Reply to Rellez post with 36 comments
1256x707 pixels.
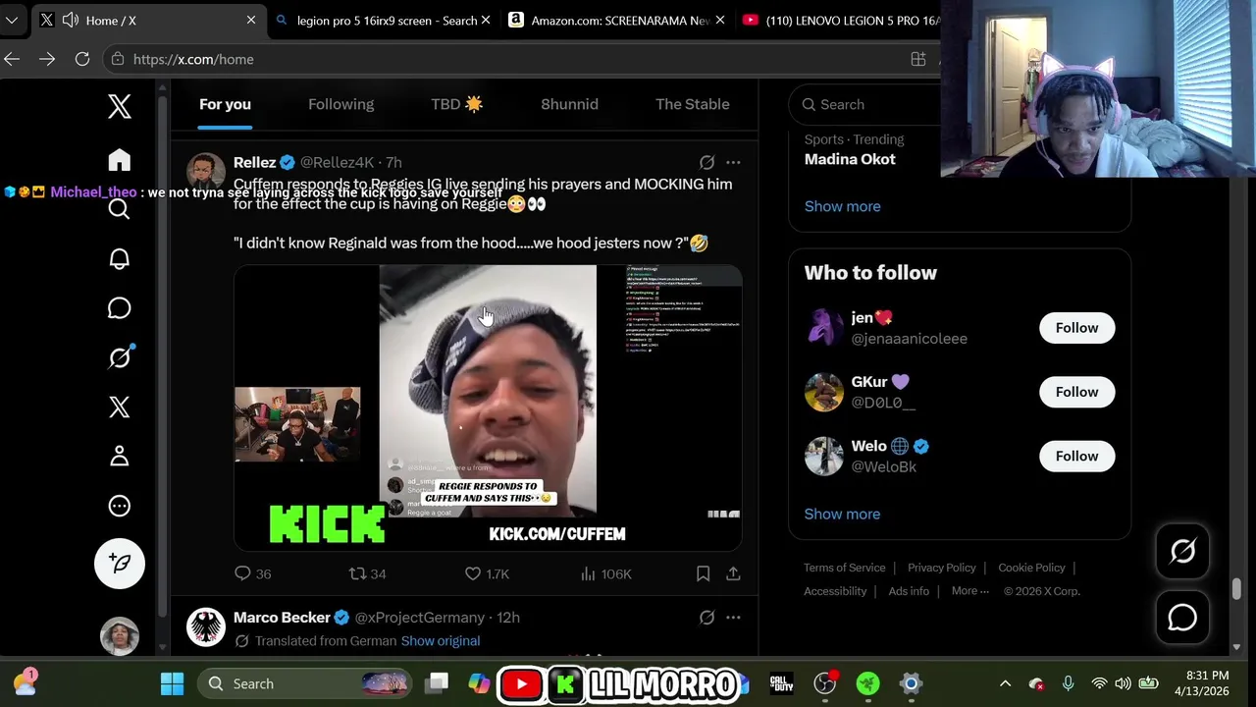[x=253, y=573]
